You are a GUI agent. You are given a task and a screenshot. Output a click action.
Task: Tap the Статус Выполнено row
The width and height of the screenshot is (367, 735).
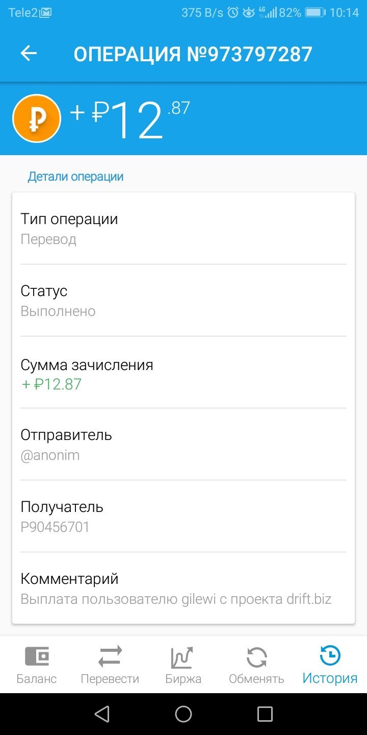183,301
